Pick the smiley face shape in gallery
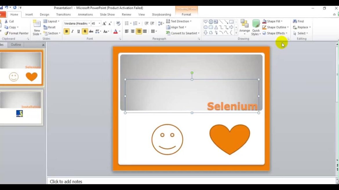 [211, 22]
